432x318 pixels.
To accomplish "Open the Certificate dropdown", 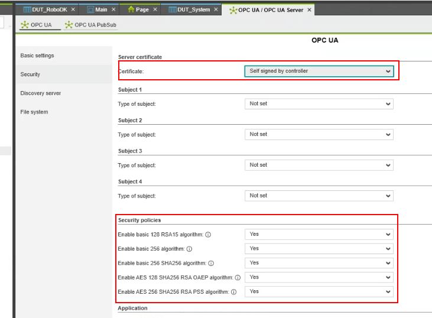I will pos(319,71).
